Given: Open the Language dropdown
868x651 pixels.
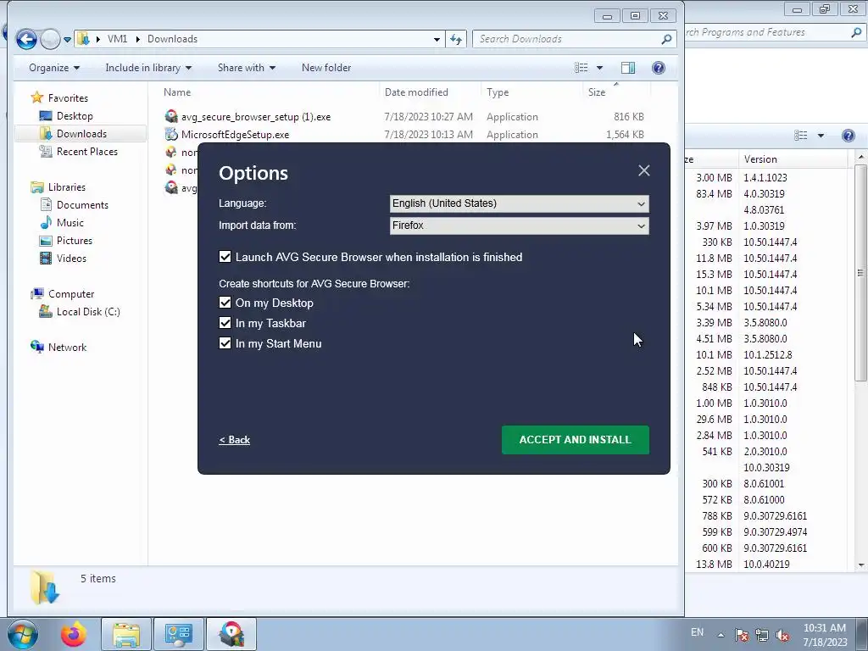Looking at the screenshot, I should pos(520,203).
